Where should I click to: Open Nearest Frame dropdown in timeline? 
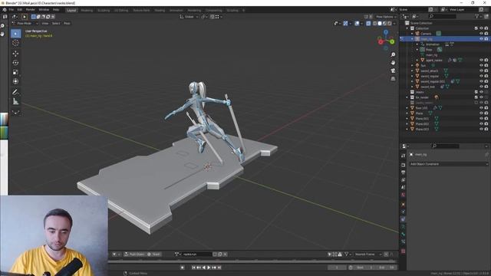(x=368, y=254)
